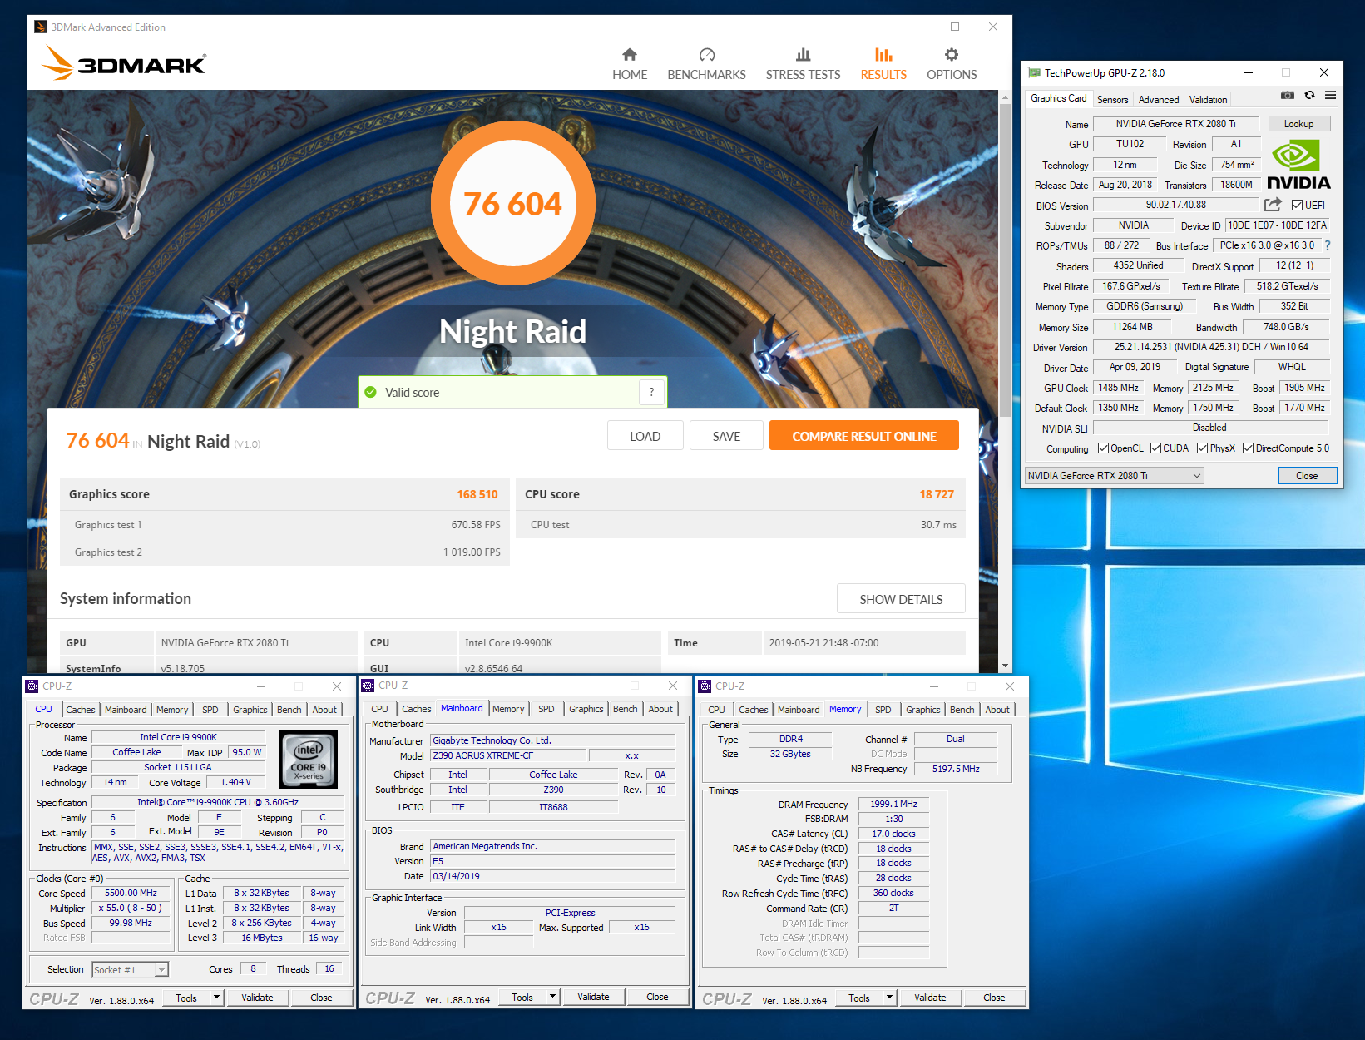This screenshot has height=1040, width=1365.
Task: Save the BIOS using the share arrow icon
Action: coord(1273,205)
